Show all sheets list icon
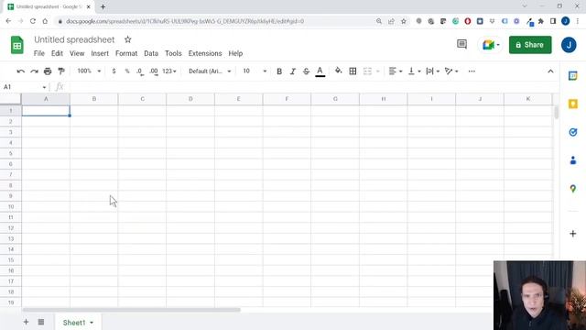The height and width of the screenshot is (330, 586). [41, 322]
